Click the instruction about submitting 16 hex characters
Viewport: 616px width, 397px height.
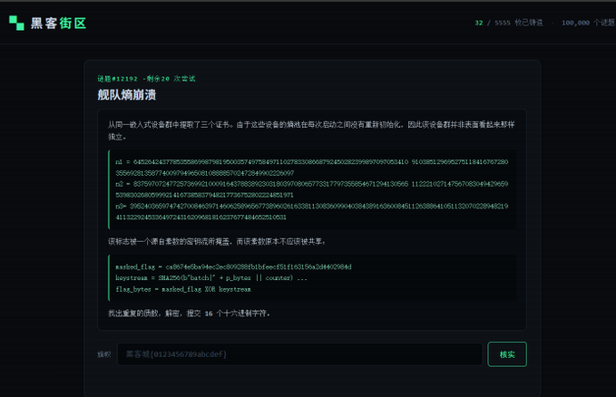189,313
